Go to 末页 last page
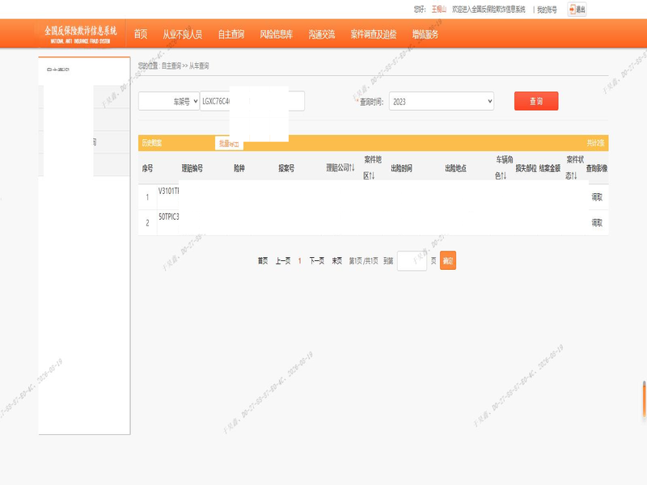The width and height of the screenshot is (647, 485). point(336,260)
